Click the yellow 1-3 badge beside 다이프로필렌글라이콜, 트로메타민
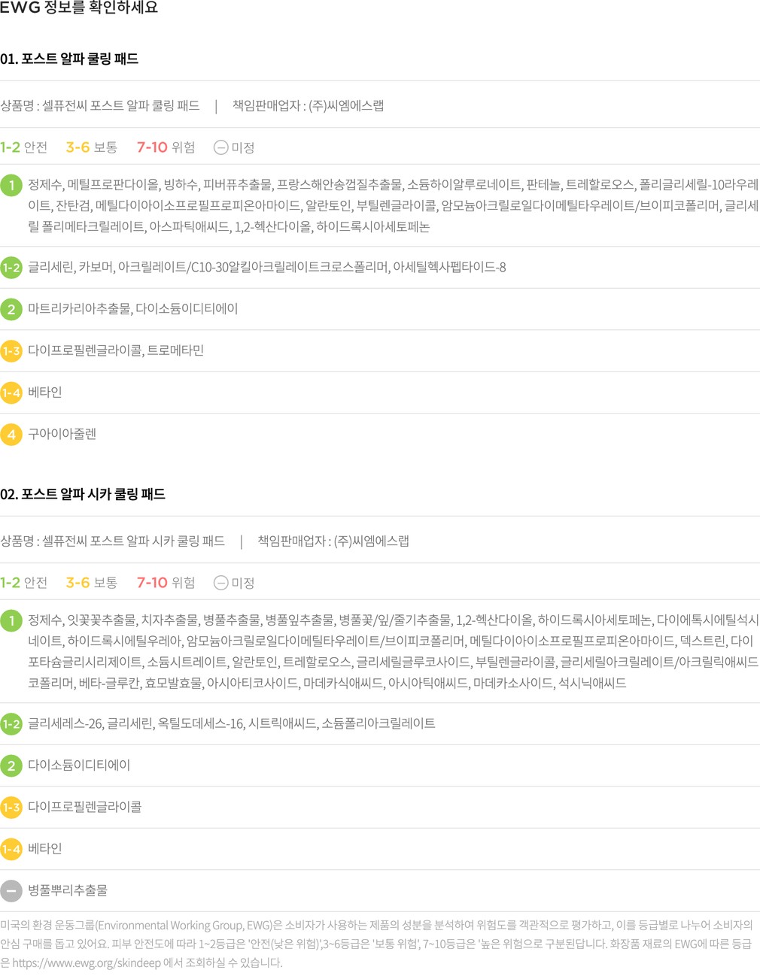This screenshot has width=760, height=976. click(11, 351)
